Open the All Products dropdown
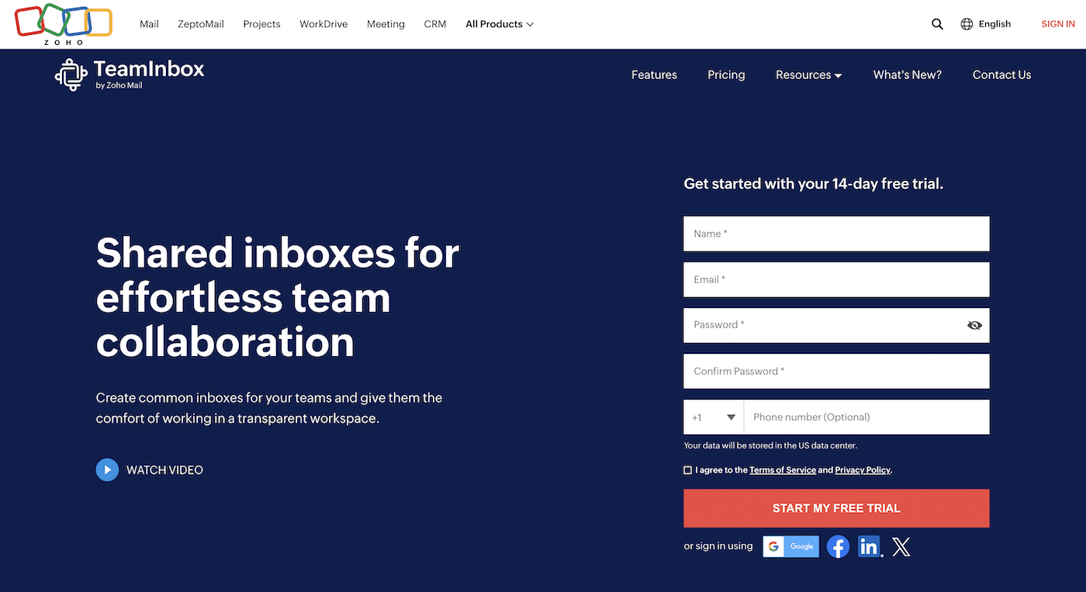The width and height of the screenshot is (1086, 592). click(499, 24)
